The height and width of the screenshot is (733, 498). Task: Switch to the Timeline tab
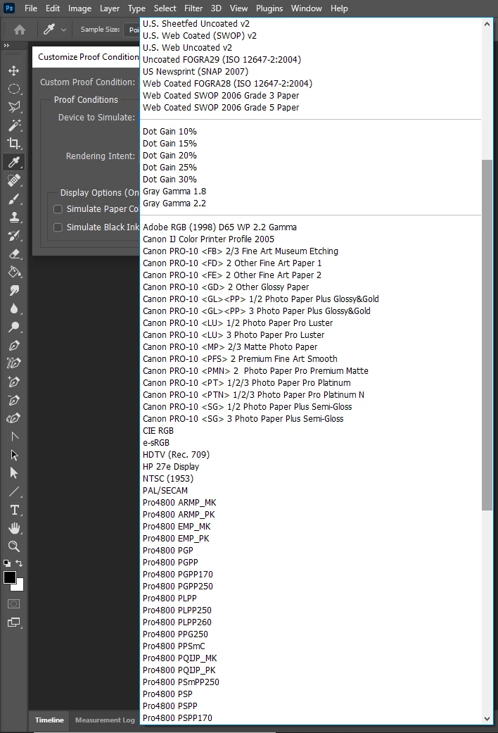[x=49, y=720]
